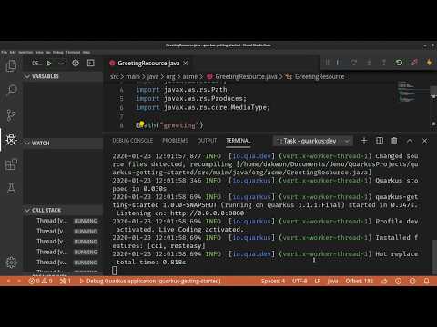Select the TERMINAL tab
Viewport: 437px width, 327px height.
point(239,141)
